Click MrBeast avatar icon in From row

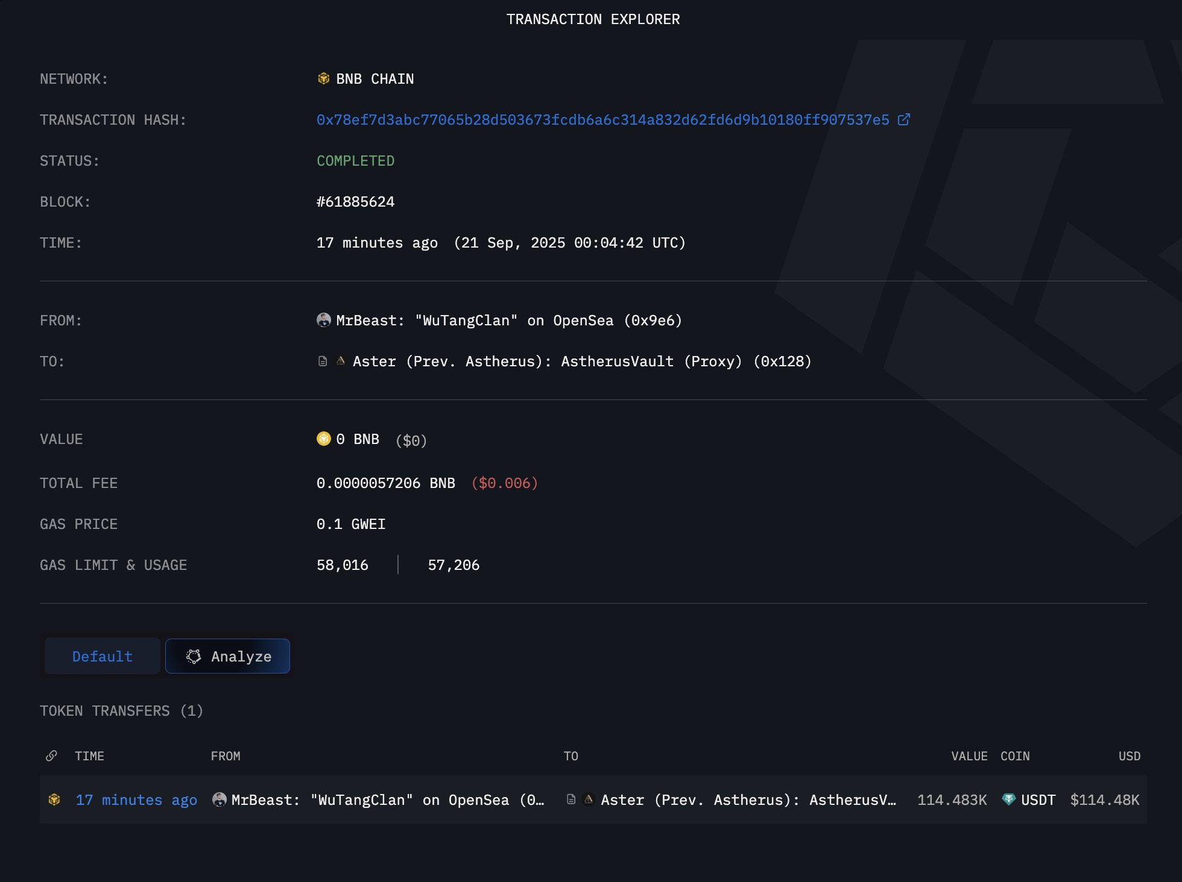tap(324, 320)
